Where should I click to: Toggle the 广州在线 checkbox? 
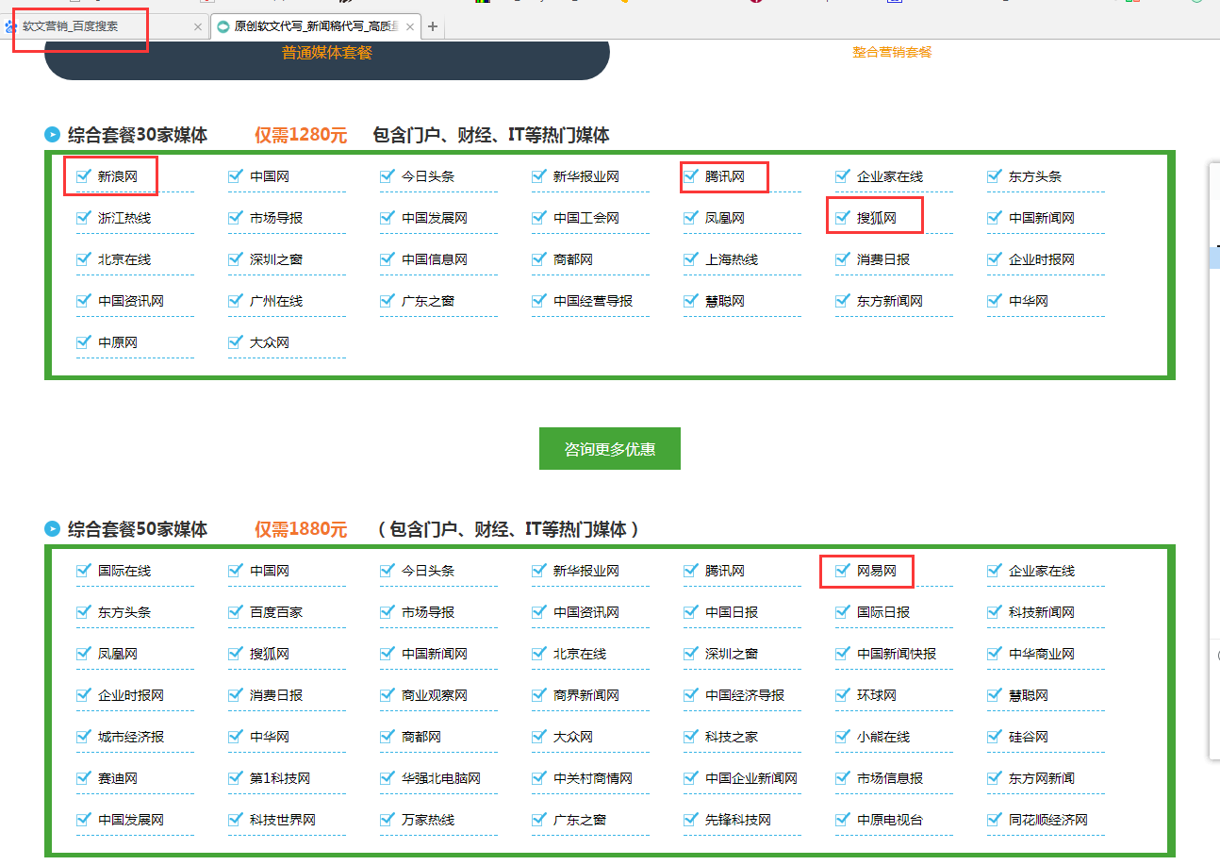(236, 300)
